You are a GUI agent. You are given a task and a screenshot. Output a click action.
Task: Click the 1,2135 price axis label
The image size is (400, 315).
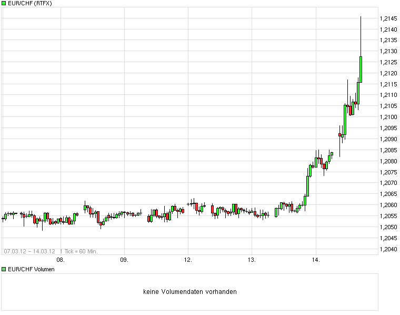pos(388,40)
